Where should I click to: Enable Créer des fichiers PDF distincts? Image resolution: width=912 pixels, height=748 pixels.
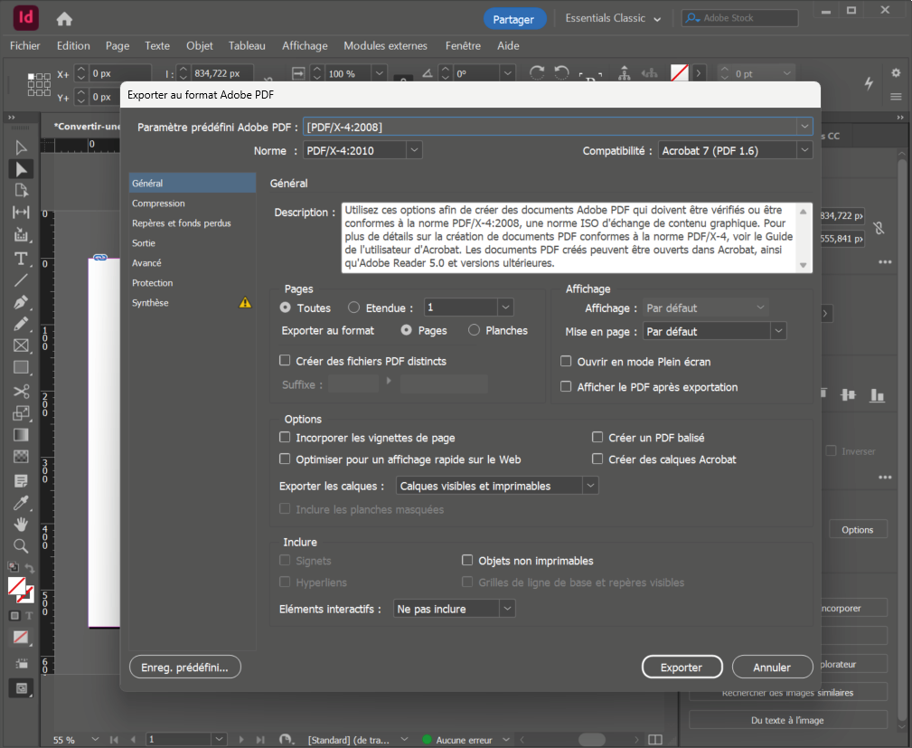point(286,361)
